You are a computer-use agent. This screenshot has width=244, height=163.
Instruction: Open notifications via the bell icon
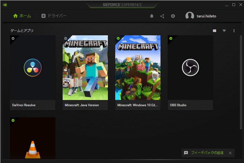coord(152,16)
